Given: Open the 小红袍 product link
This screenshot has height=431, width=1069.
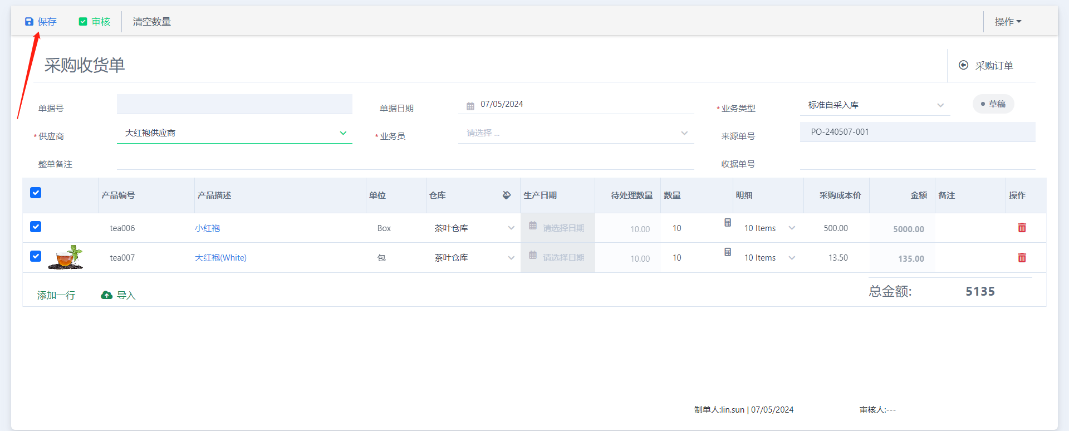Looking at the screenshot, I should (x=207, y=228).
